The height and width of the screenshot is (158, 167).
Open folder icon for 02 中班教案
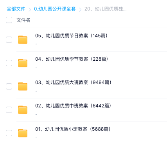tap(23, 110)
